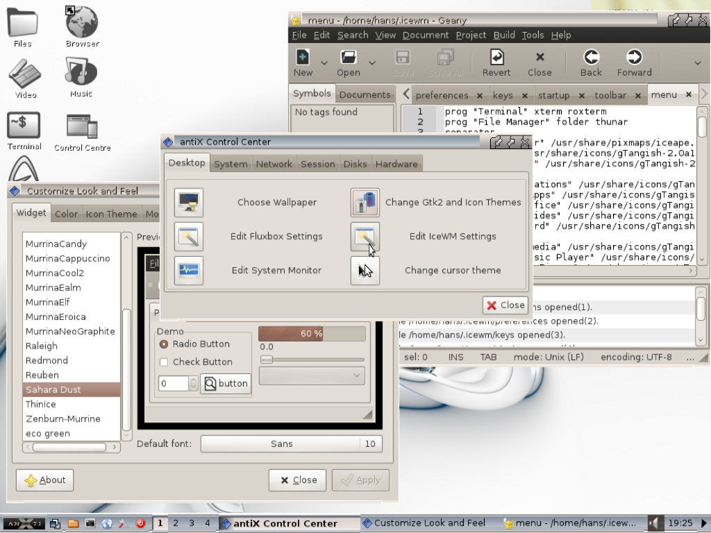The height and width of the screenshot is (533, 711).
Task: Expand the Geany toolbar overflow chevron
Action: coord(698,62)
